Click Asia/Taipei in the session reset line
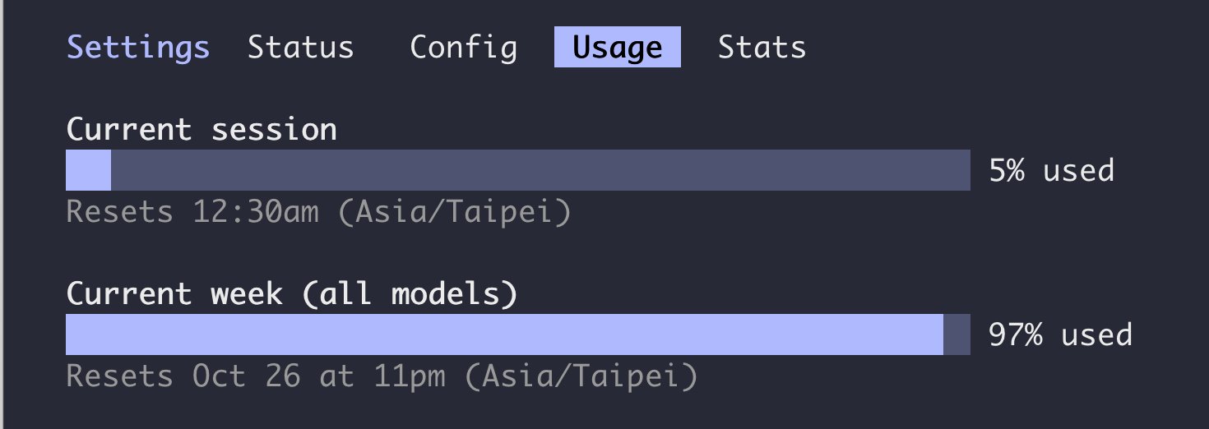Viewport: 1209px width, 429px height. 454,214
